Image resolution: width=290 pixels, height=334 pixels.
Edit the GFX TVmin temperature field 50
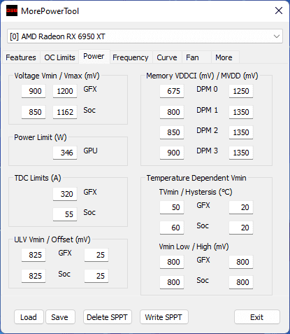[x=172, y=207]
